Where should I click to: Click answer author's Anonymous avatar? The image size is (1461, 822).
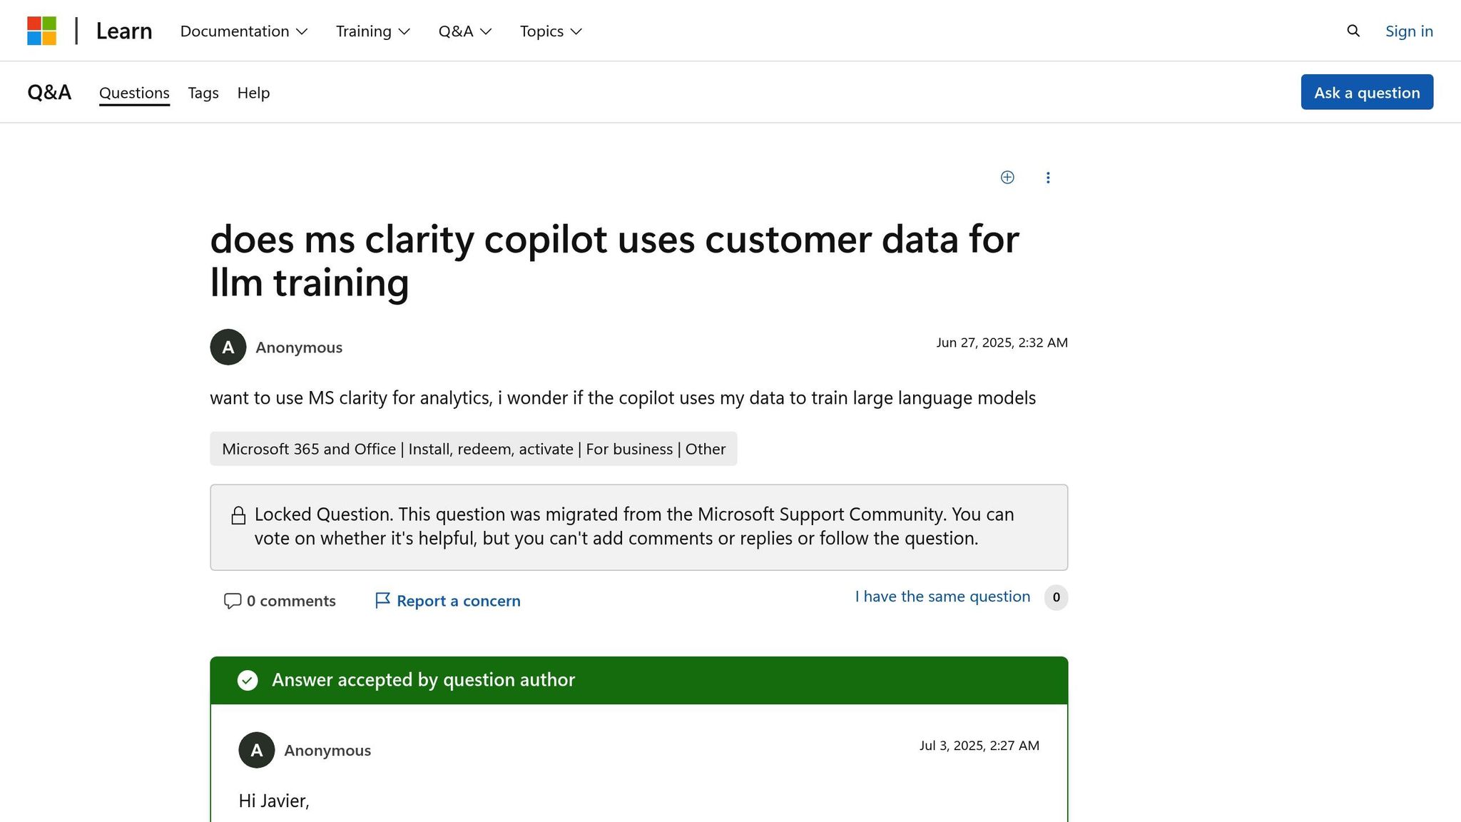257,750
